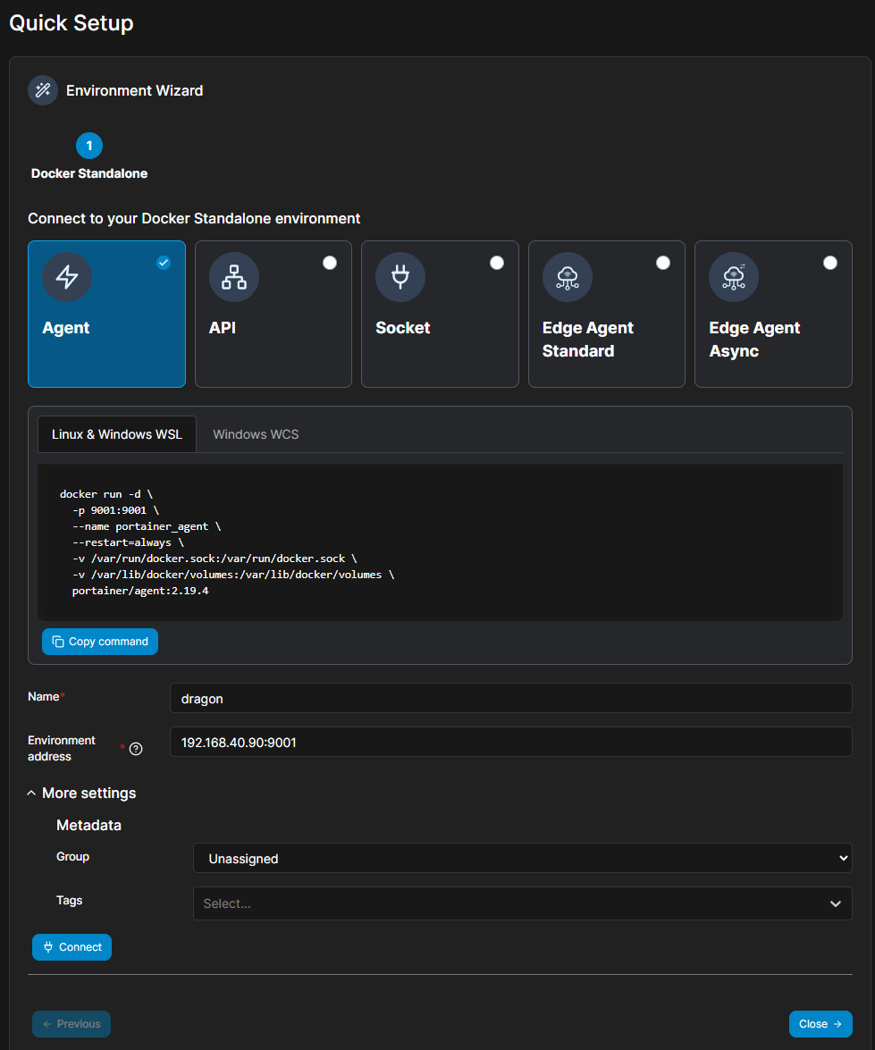Switch to Linux & Windows WSL tab
This screenshot has height=1050, width=875.
tap(116, 434)
